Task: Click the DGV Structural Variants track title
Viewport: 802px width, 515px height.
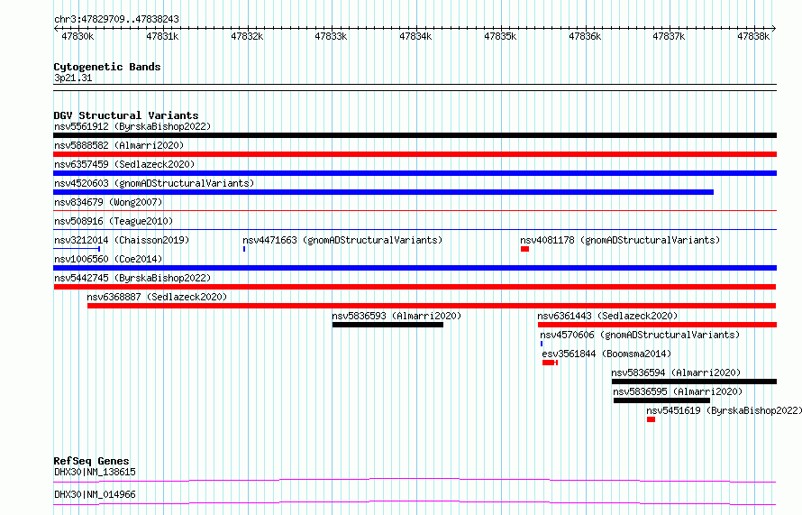Action: point(126,115)
